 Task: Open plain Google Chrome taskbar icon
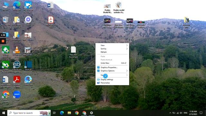click(77, 113)
